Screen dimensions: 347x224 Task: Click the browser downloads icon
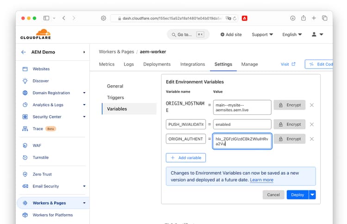pyautogui.click(x=292, y=18)
